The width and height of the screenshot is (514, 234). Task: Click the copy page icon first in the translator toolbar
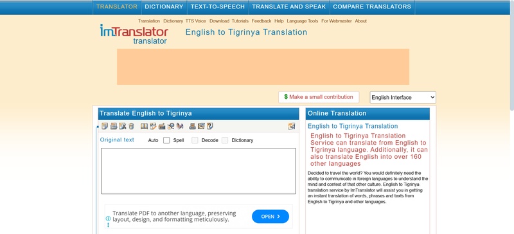105,126
